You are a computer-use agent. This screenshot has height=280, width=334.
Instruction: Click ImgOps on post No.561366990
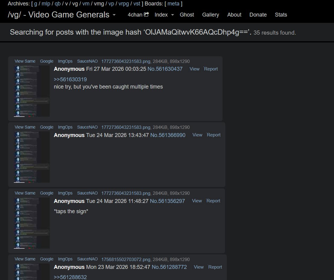(65, 127)
